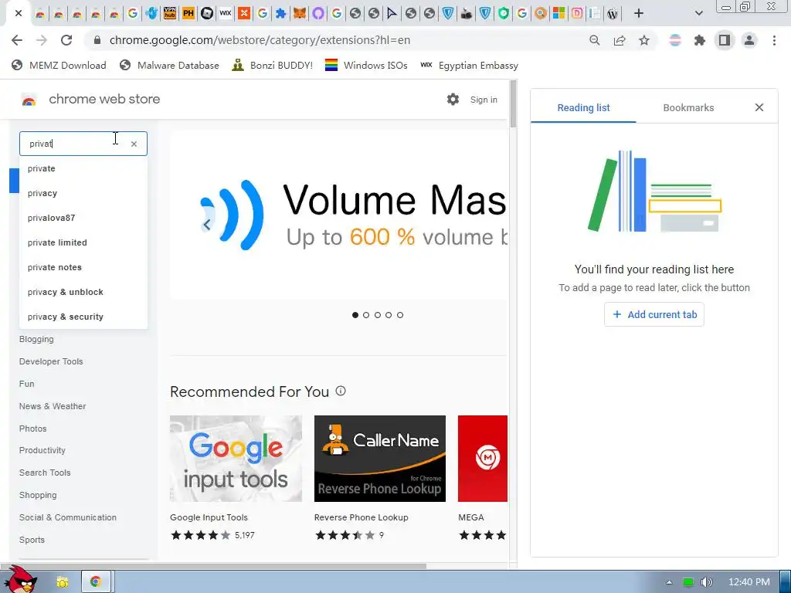Select the Developer Tools category

(x=51, y=361)
